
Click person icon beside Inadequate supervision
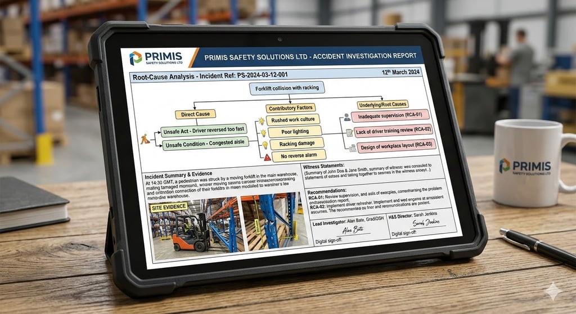346,118
